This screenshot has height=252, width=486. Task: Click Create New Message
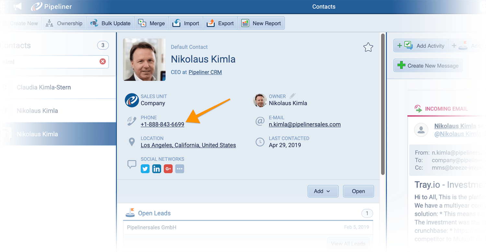click(x=428, y=65)
